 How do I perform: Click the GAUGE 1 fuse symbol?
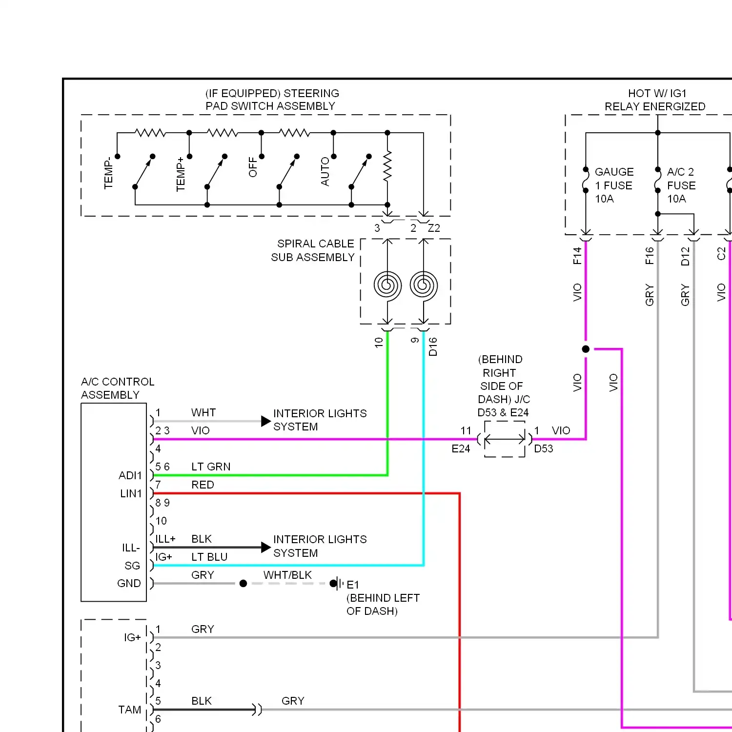pyautogui.click(x=586, y=180)
